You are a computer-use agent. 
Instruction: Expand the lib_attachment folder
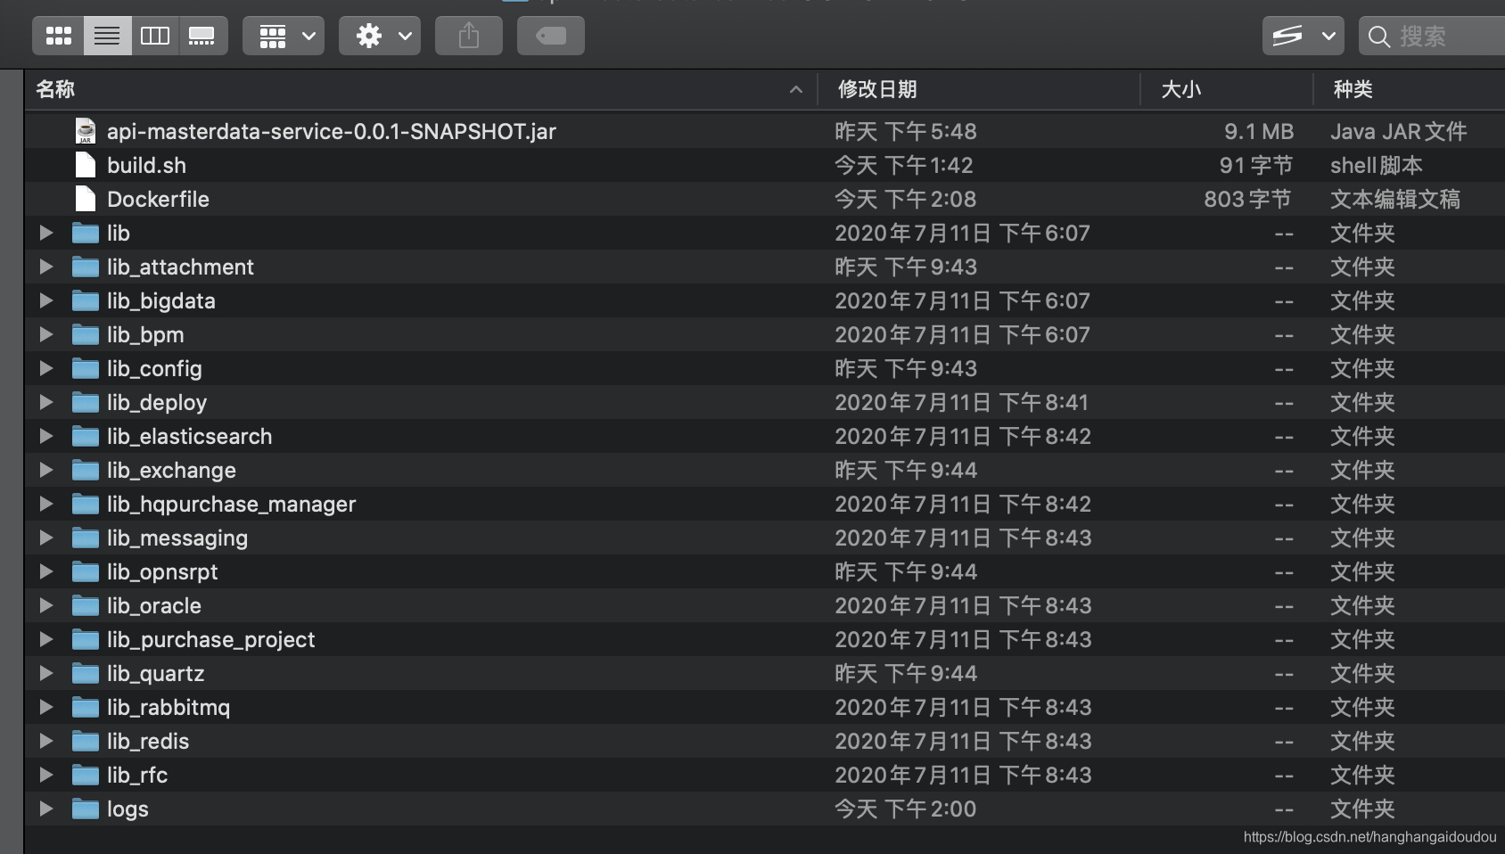[46, 267]
